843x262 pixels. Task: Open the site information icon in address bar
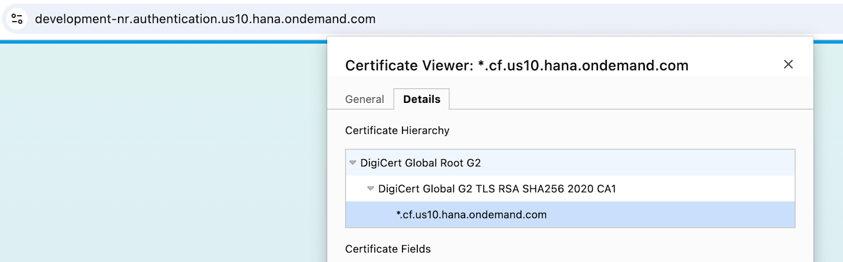[17, 19]
